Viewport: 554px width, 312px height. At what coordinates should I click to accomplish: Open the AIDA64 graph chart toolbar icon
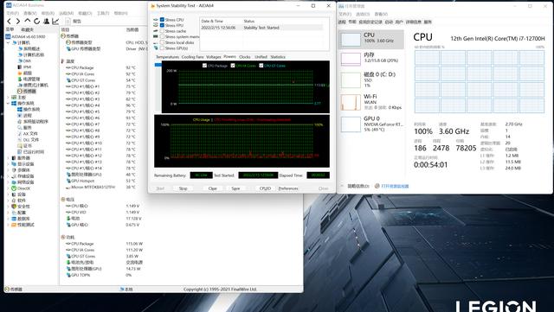[x=55, y=22]
